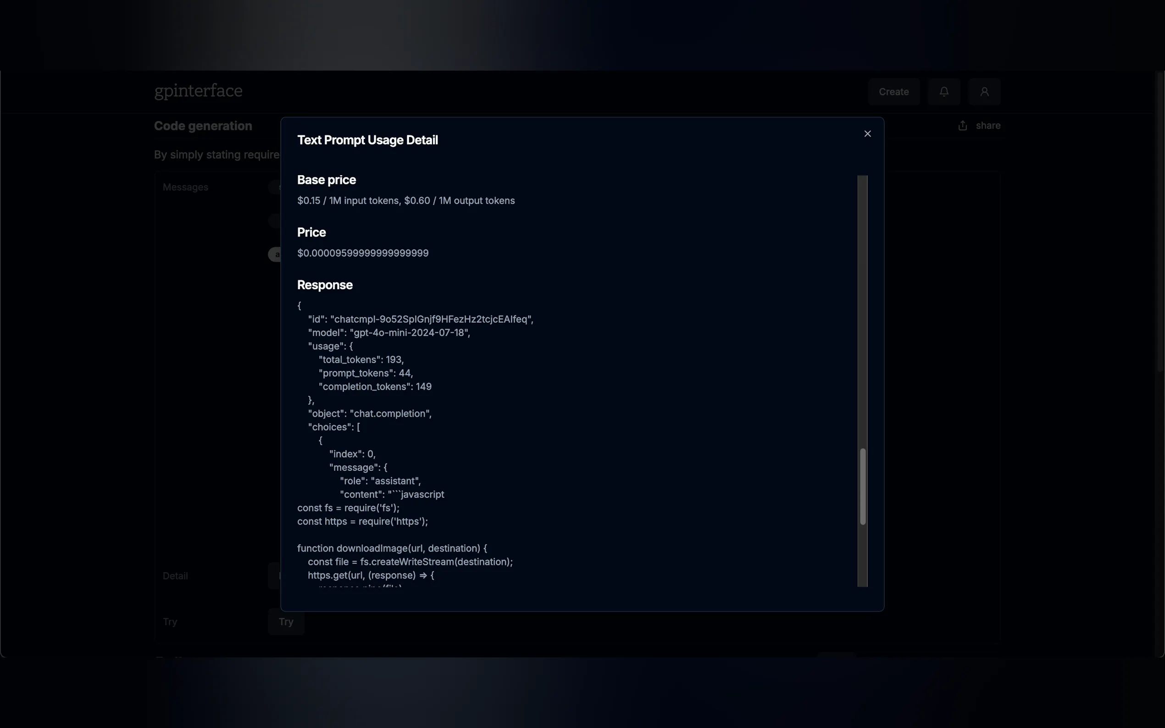Click the share upload arrow icon
Image resolution: width=1165 pixels, height=728 pixels.
[x=962, y=126]
